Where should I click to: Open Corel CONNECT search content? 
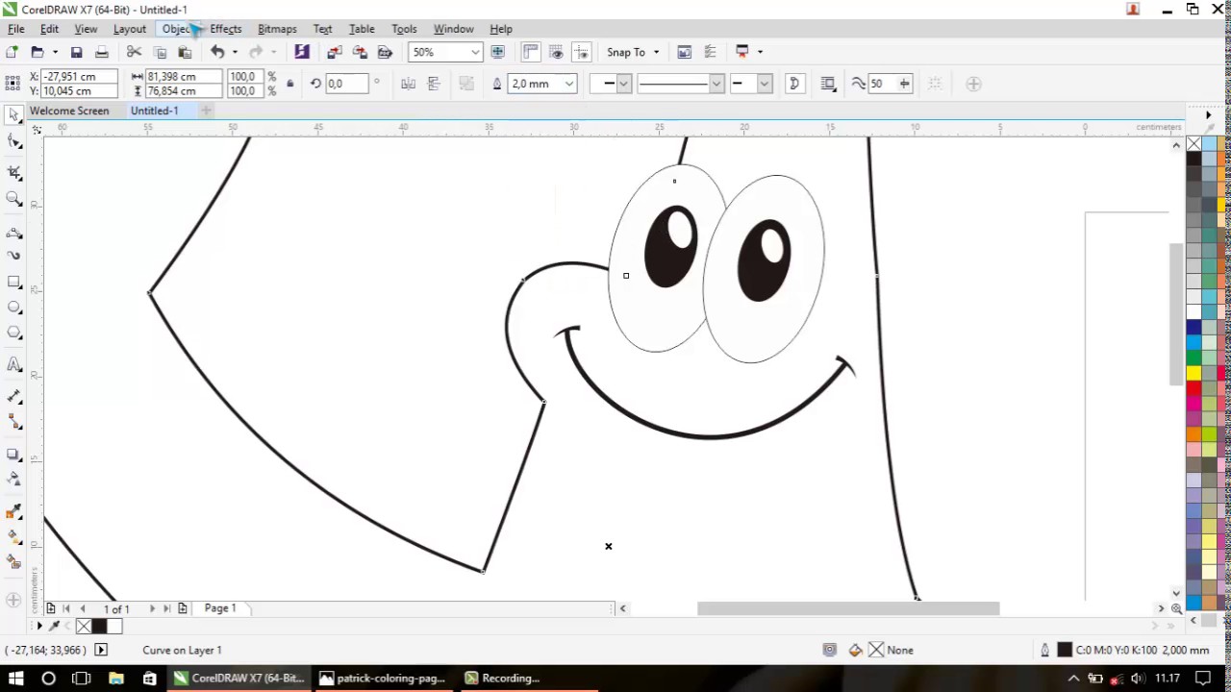click(x=302, y=52)
